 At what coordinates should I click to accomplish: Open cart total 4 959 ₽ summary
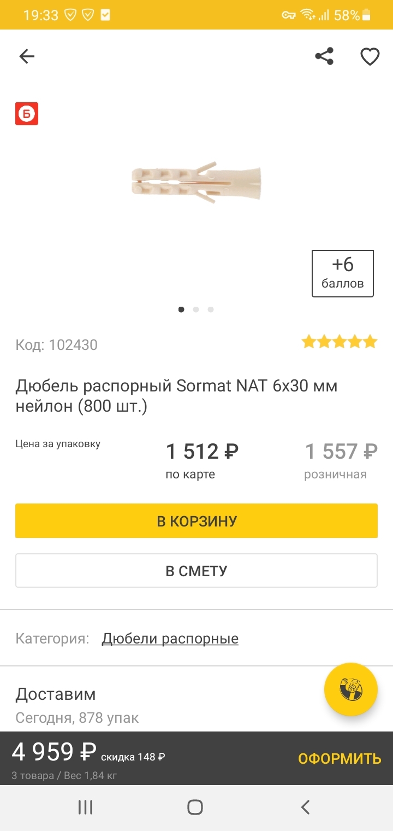(x=55, y=753)
